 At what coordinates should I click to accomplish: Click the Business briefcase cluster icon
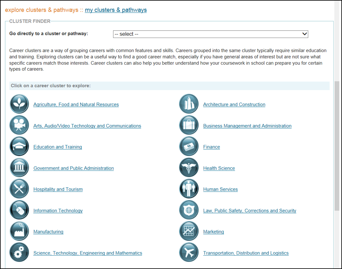tap(189, 125)
